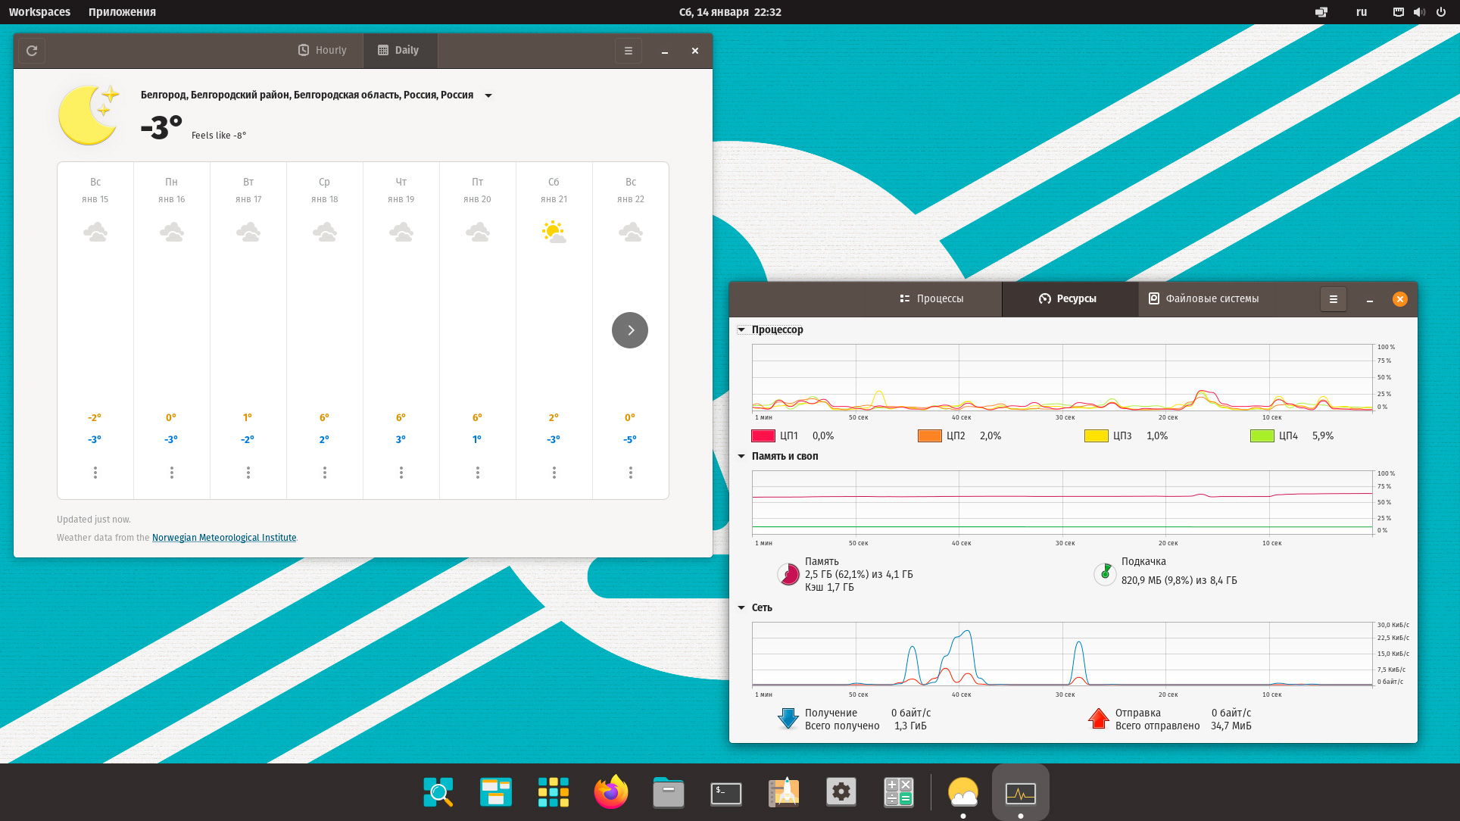Viewport: 1460px width, 821px height.
Task: Open the Belgorod location dropdown
Action: coord(488,95)
